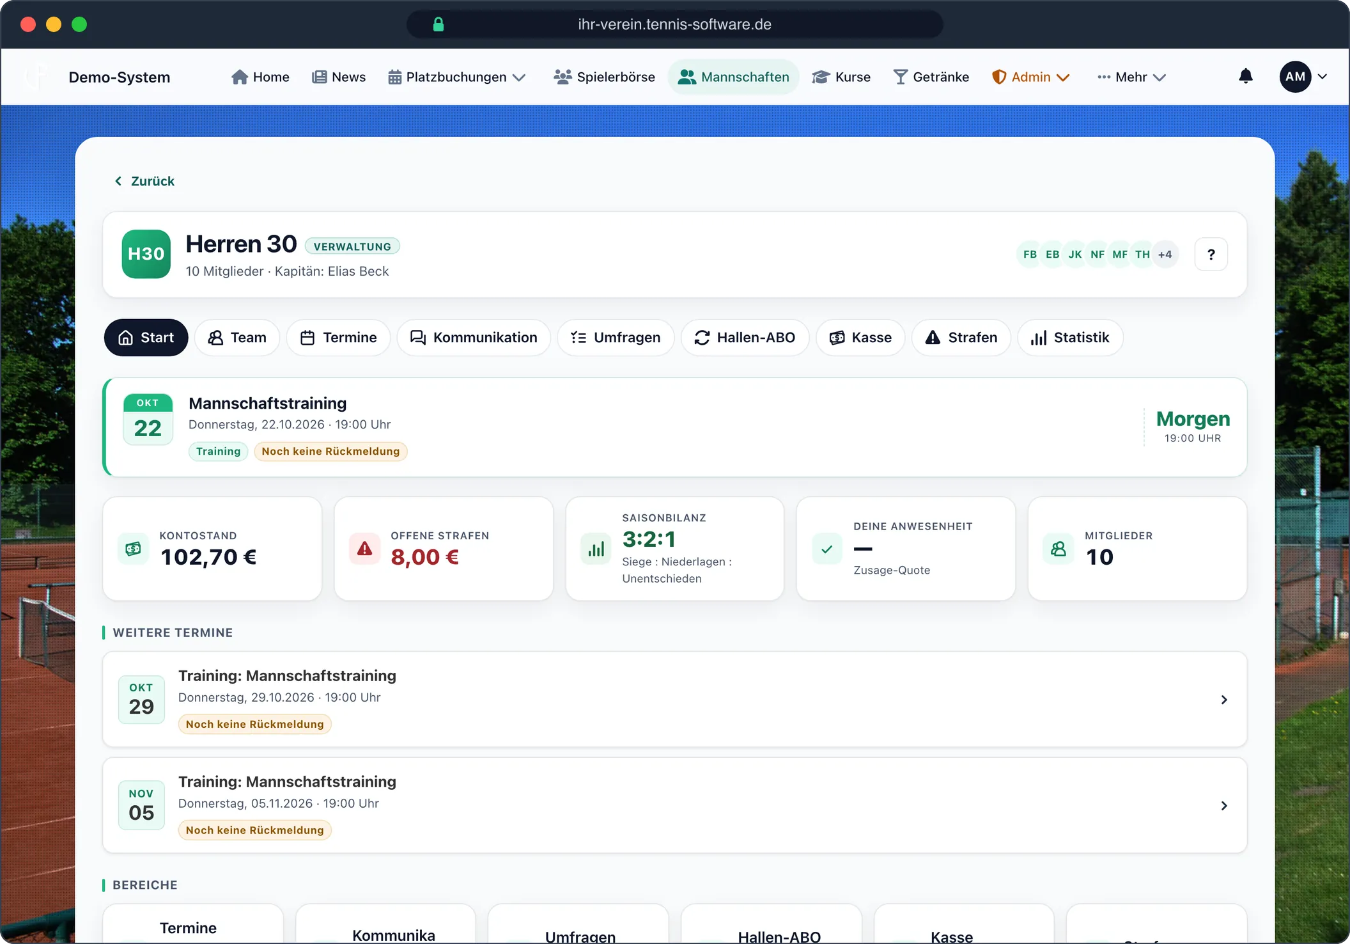Open News in the navigation bar
The width and height of the screenshot is (1350, 944).
coord(339,77)
